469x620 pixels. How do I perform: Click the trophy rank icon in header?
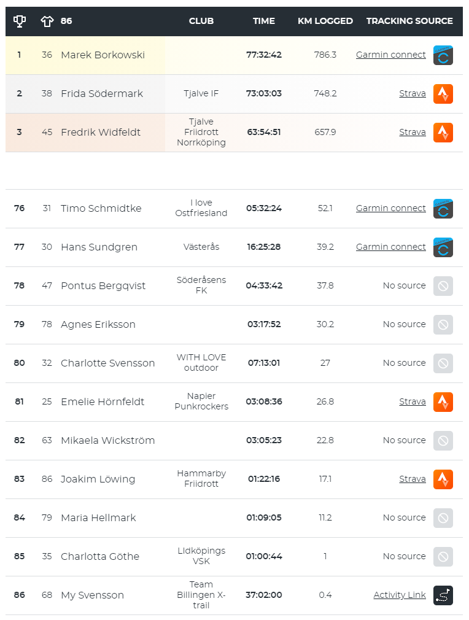click(20, 21)
